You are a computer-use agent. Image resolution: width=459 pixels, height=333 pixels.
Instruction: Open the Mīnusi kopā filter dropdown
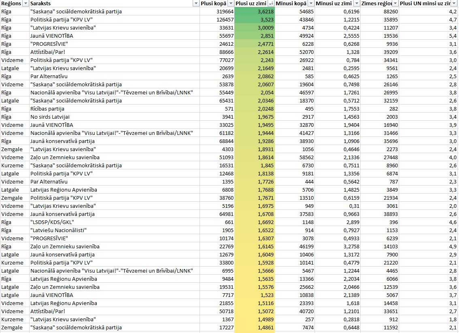[311, 4]
